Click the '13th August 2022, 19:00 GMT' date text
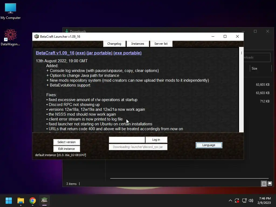Image resolution: width=276 pixels, height=207 pixels. point(62,61)
